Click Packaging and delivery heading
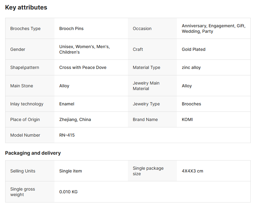Viewport: 255px width, 208px height. (33, 153)
